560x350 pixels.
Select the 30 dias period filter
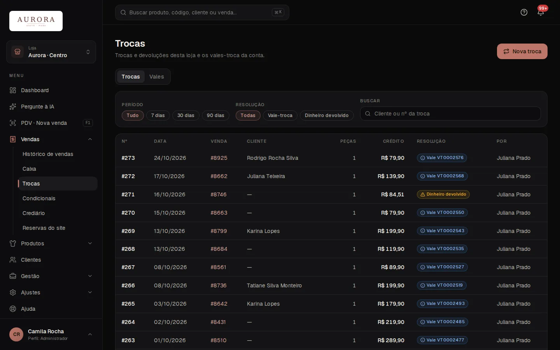[x=186, y=115]
